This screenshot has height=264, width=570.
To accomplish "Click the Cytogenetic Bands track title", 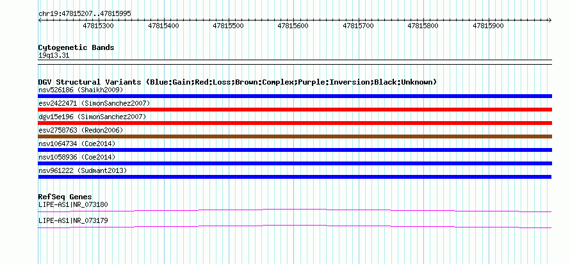I will tap(76, 47).
